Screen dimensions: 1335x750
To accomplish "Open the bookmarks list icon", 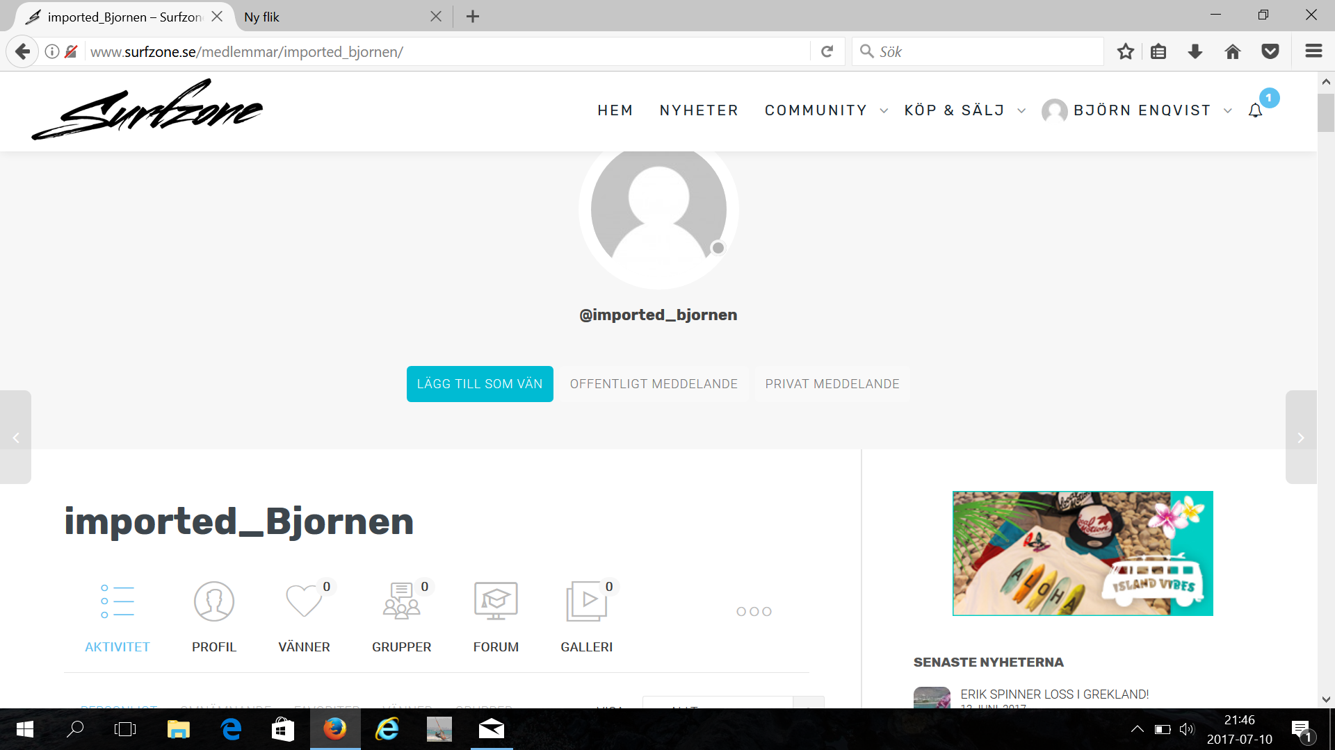I will [1158, 51].
